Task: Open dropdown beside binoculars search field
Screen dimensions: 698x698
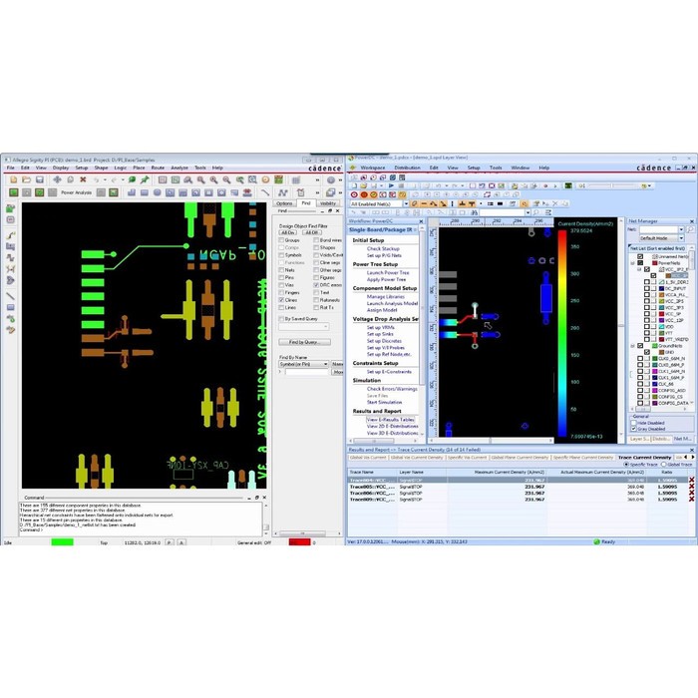Action: 527,212
